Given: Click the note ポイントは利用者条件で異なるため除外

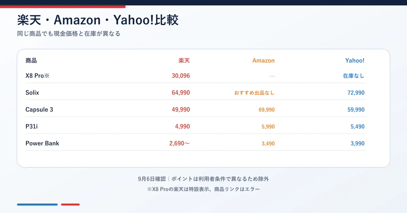Looking at the screenshot, I should click(220, 179).
